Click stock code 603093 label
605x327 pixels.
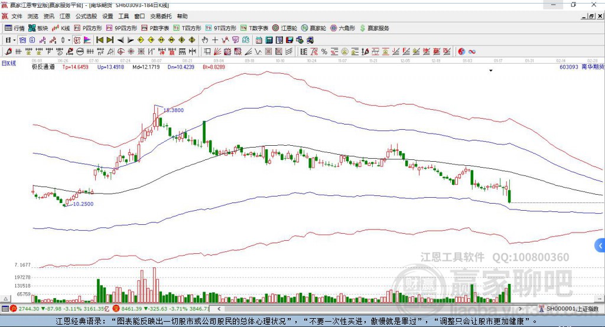click(x=569, y=67)
